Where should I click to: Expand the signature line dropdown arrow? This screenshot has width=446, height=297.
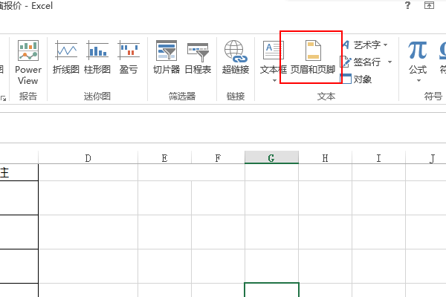point(390,62)
